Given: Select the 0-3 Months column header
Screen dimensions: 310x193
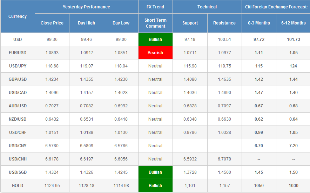Looking at the screenshot, I should point(259,23).
